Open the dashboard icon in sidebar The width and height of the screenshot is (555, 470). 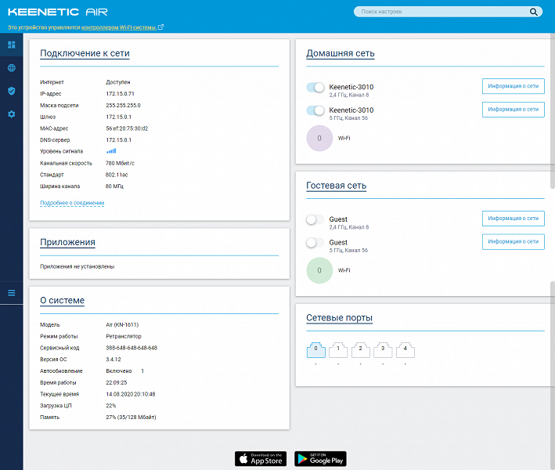(11, 45)
